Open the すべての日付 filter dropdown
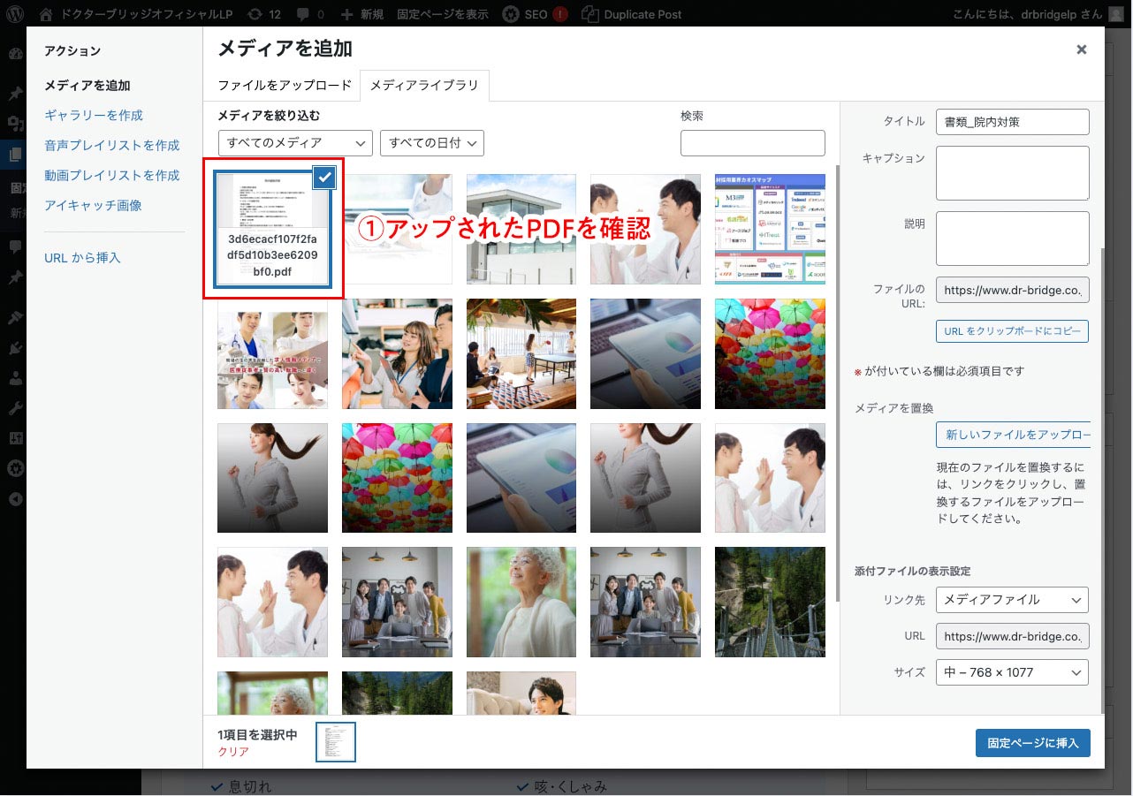Viewport: 1133px width, 796px height. (x=432, y=142)
